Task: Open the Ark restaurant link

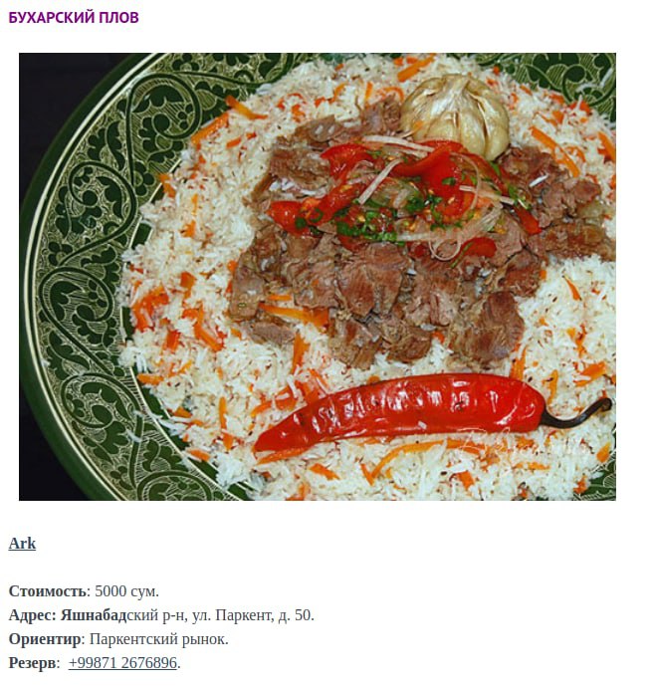Action: click(22, 543)
